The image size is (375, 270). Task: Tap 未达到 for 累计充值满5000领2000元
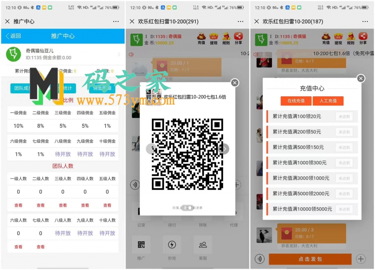click(344, 194)
